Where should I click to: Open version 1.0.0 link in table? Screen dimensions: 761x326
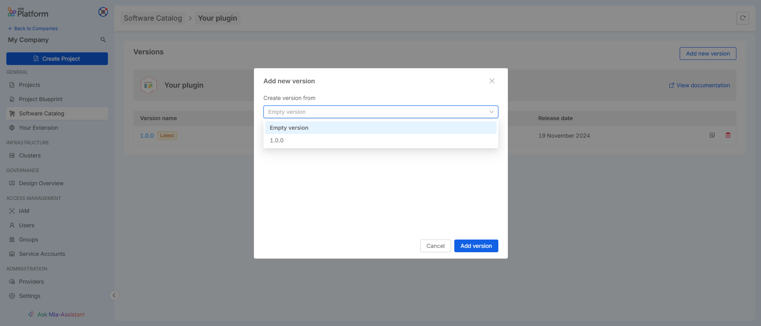click(x=147, y=136)
